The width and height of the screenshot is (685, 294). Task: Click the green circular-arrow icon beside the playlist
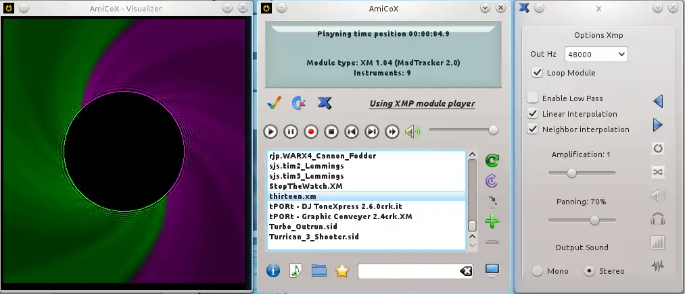tap(492, 160)
